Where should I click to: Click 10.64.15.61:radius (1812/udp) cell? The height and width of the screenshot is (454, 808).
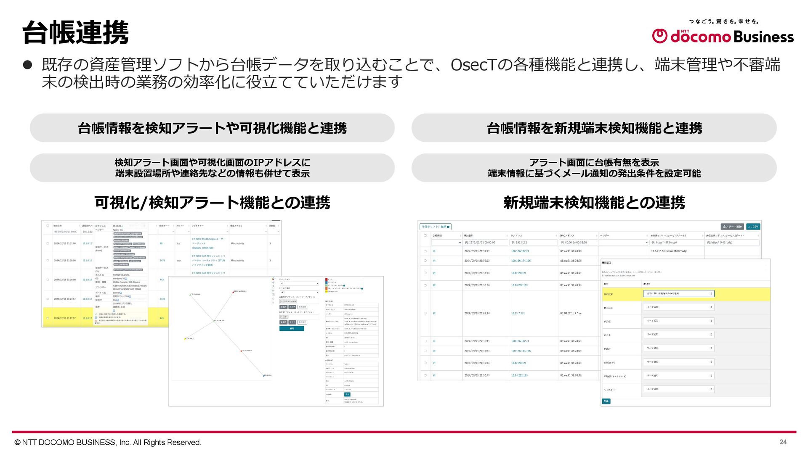[669, 251]
